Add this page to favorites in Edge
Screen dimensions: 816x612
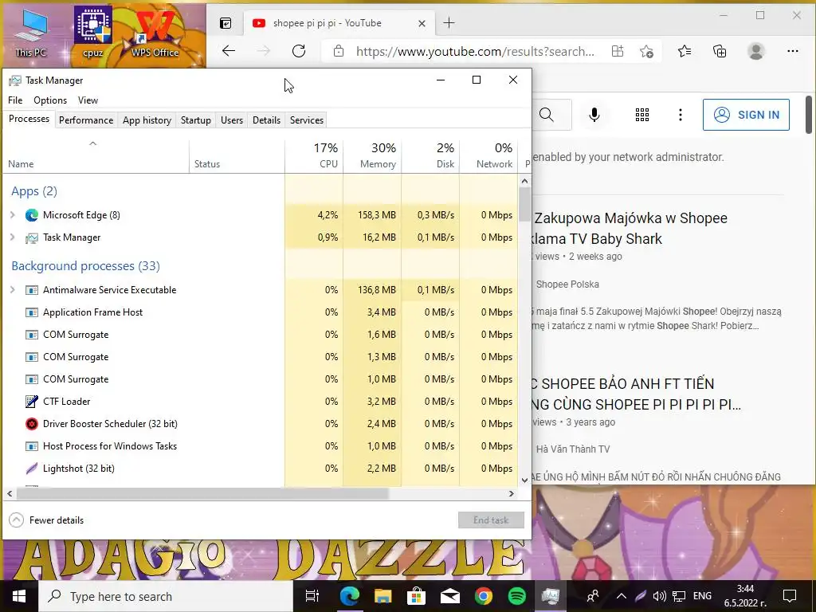[647, 51]
